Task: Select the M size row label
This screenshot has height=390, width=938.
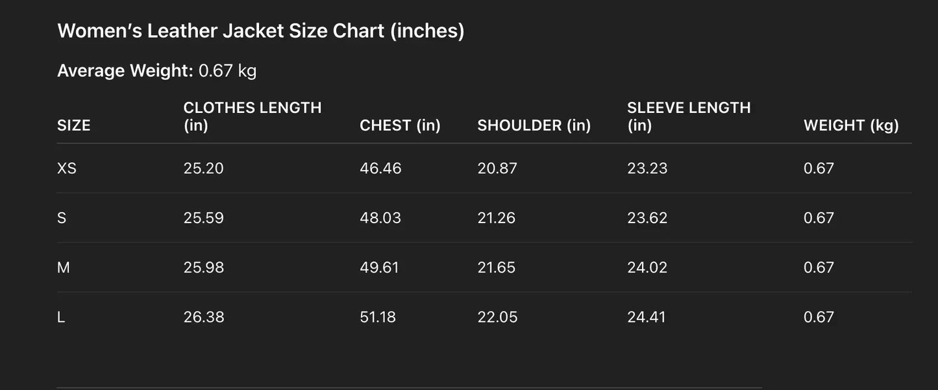Action: point(63,267)
